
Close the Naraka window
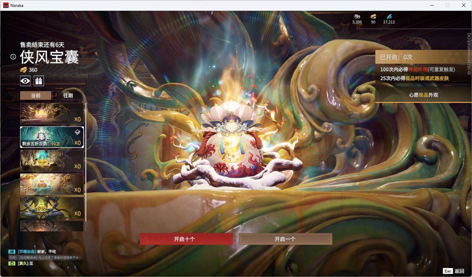[463, 5]
